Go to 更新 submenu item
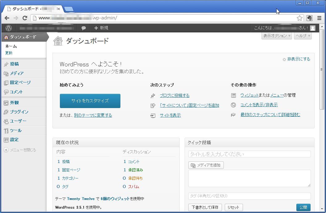Viewport: 326px width, 213px height. [x=9, y=53]
